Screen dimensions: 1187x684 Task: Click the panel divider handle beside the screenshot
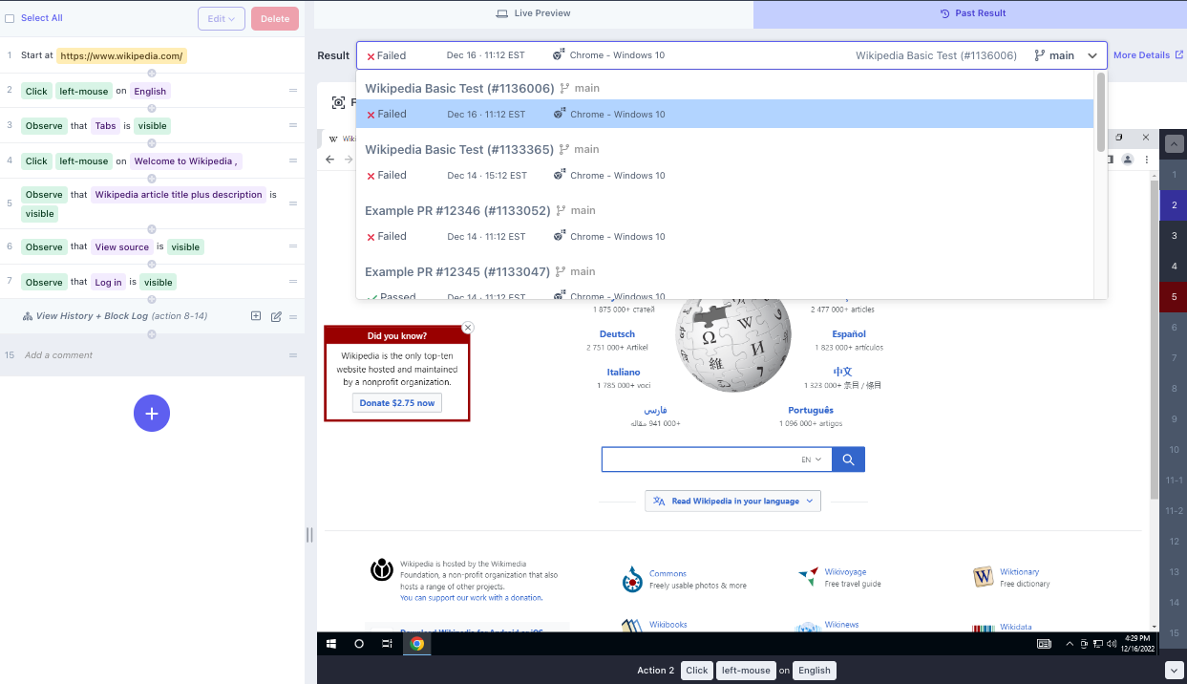click(309, 535)
